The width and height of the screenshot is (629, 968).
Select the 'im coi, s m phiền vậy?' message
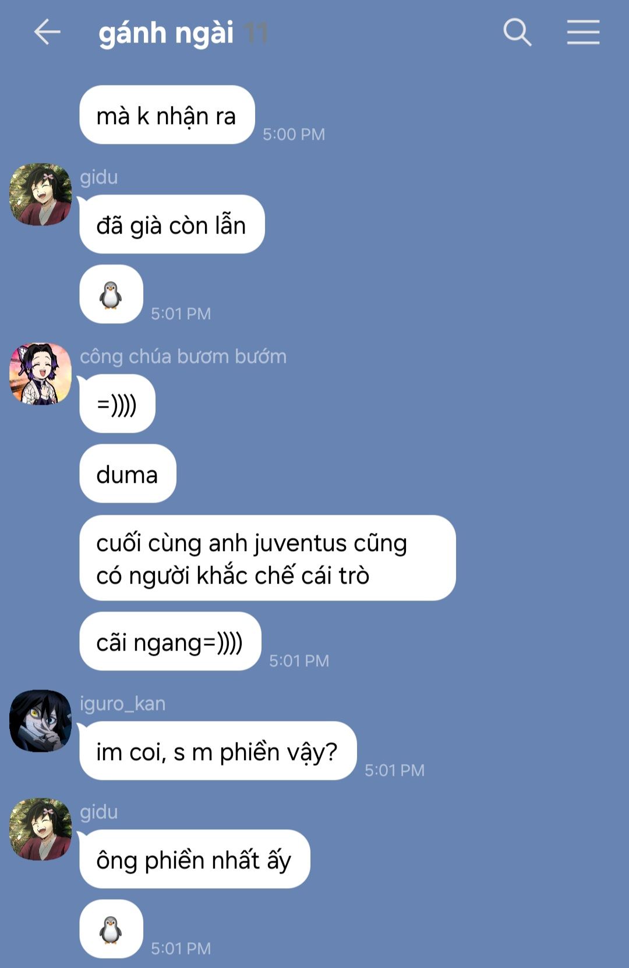(x=218, y=751)
